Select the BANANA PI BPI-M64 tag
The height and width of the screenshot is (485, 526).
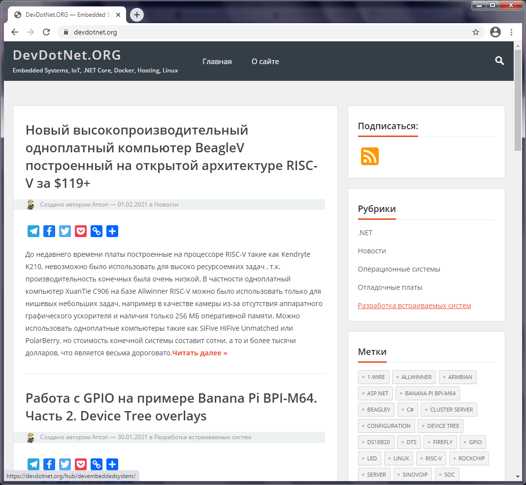427,393
